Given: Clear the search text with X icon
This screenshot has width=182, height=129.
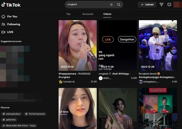Looking at the screenshot, I should (x=111, y=5).
